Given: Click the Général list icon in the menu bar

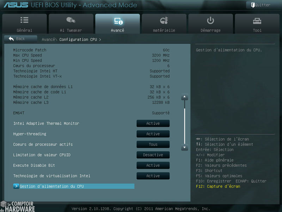Looking at the screenshot, I should (x=24, y=20).
